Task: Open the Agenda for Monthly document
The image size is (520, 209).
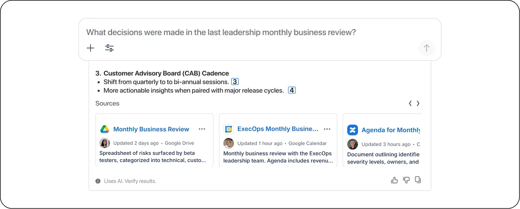Action: [x=391, y=130]
